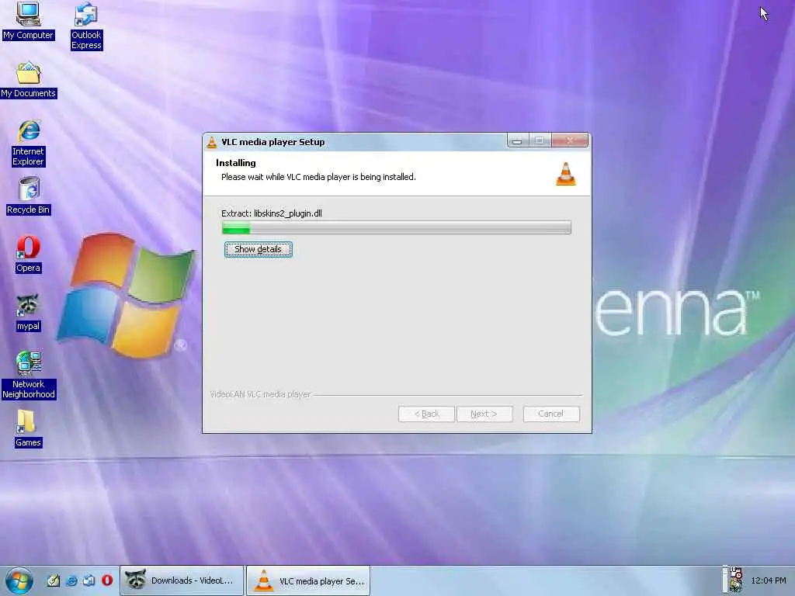
Task: Click the system tray icon near clock
Action: pos(736,580)
